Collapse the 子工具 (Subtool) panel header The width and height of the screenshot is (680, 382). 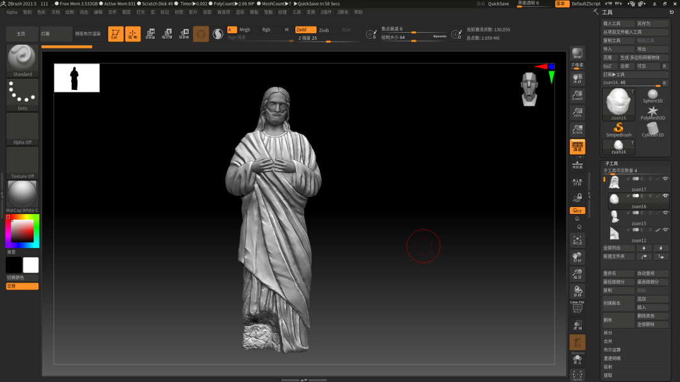pos(612,164)
